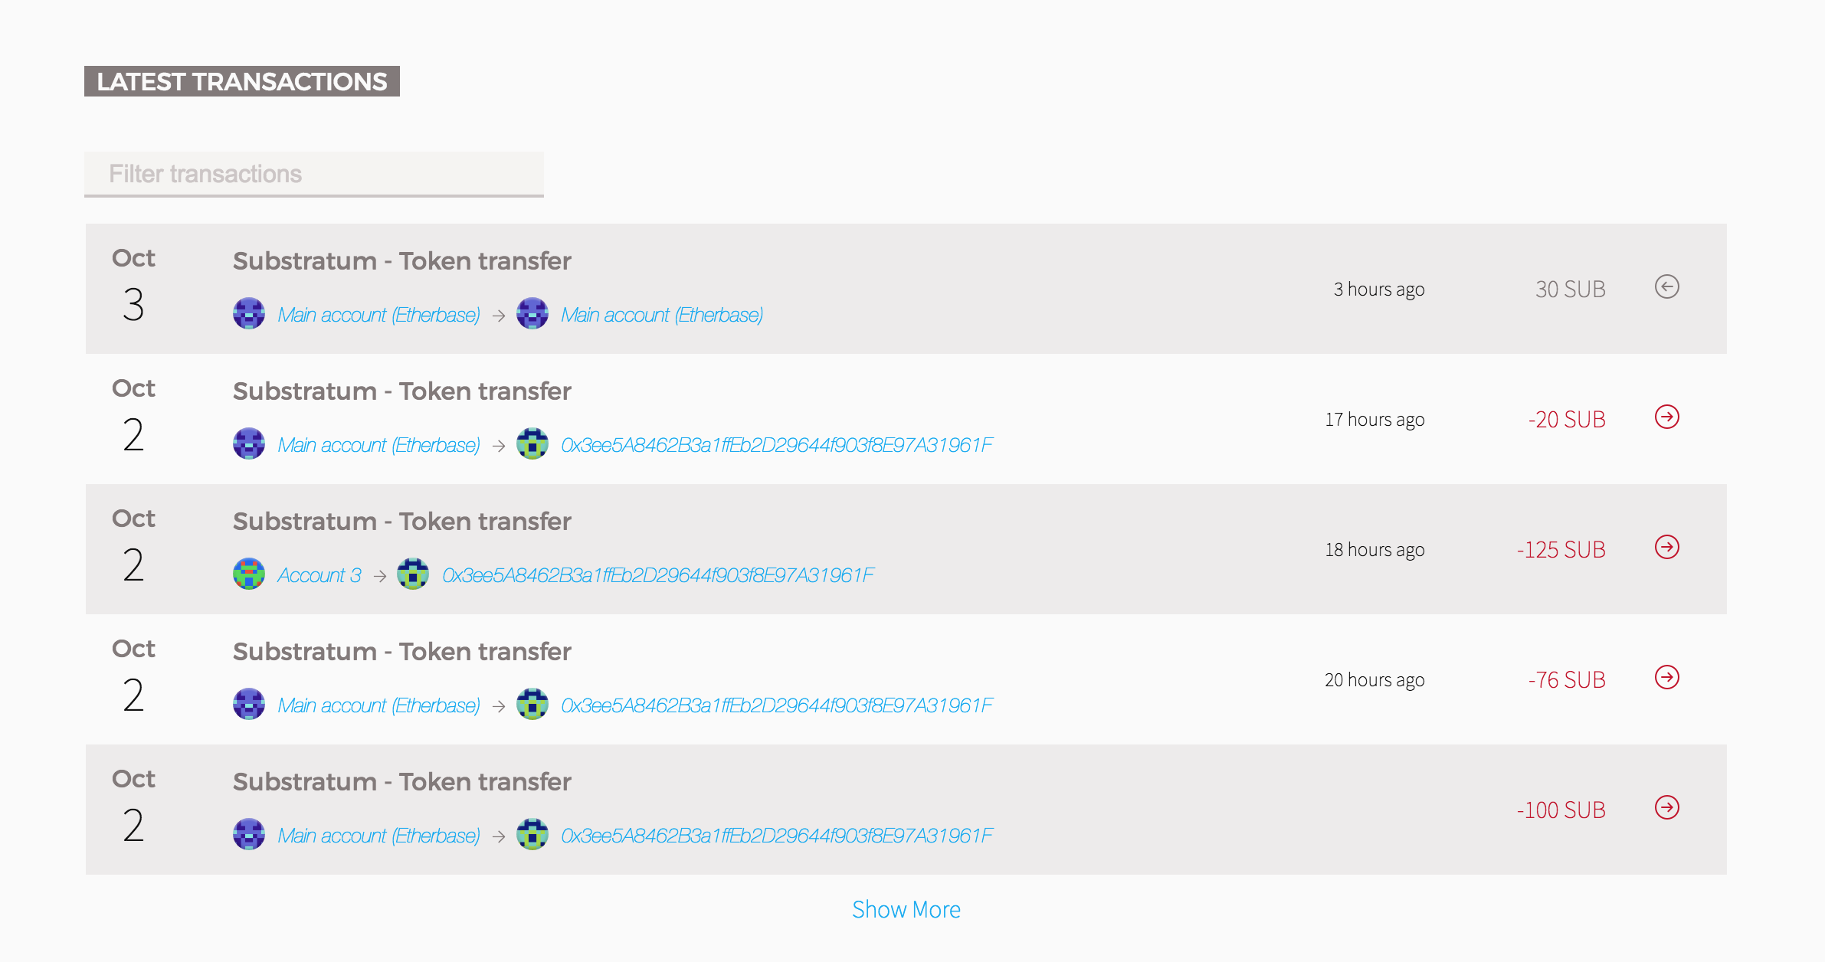Click the outgoing arrow icon on the -20 SUB transaction
The image size is (1825, 962).
[x=1667, y=418]
